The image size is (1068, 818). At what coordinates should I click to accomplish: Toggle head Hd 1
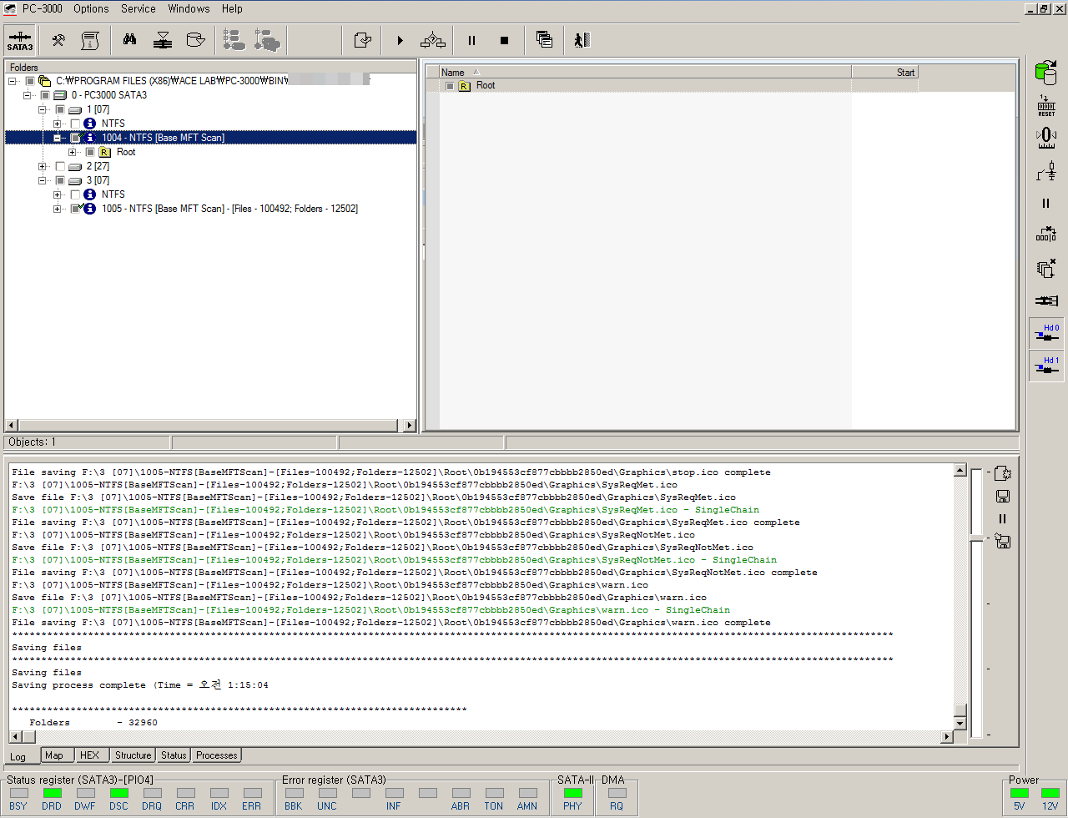[x=1046, y=366]
